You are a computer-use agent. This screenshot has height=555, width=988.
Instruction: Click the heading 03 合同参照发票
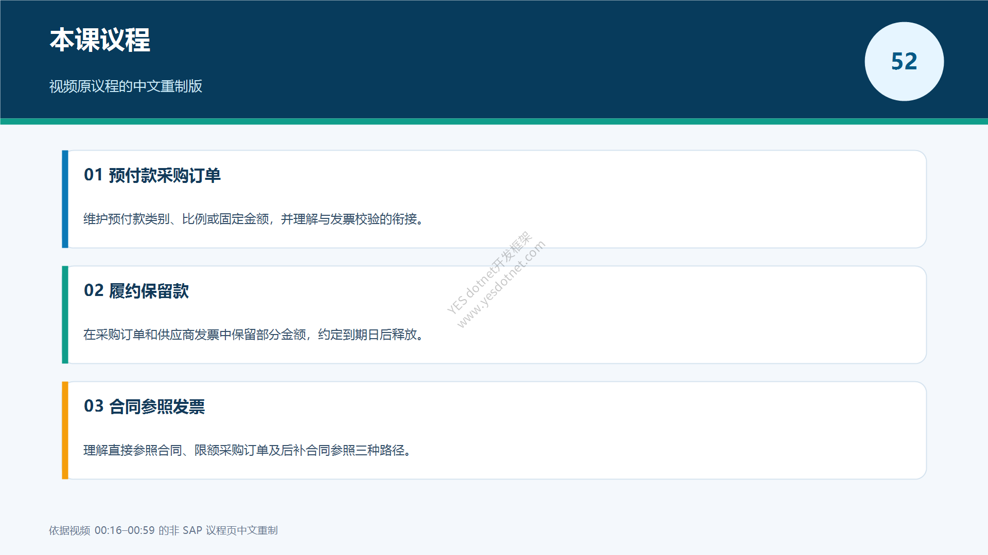(144, 406)
